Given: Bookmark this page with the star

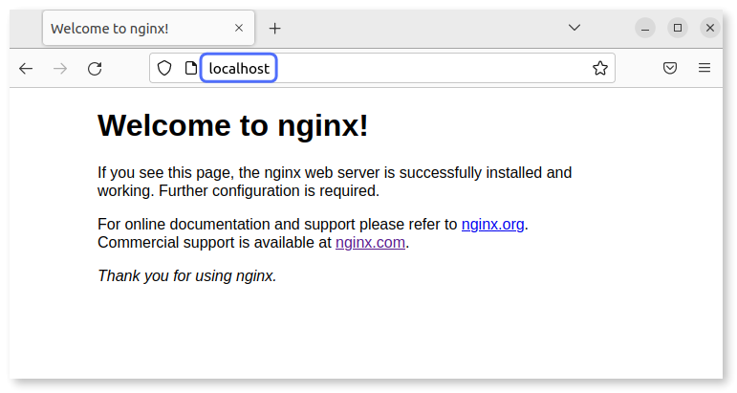Looking at the screenshot, I should (599, 68).
